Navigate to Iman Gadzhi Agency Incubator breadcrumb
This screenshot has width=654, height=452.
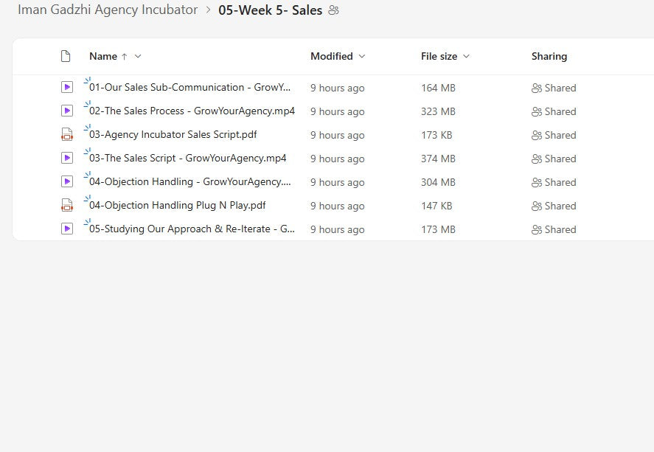coord(108,10)
